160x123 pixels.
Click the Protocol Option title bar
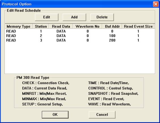[x=77, y=4]
